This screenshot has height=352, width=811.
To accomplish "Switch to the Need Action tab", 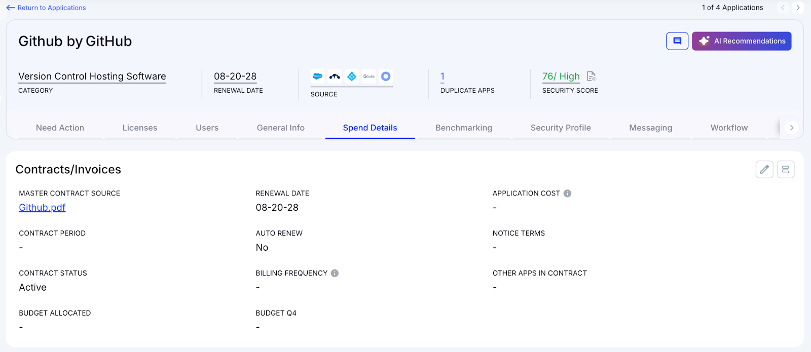I will tap(60, 128).
